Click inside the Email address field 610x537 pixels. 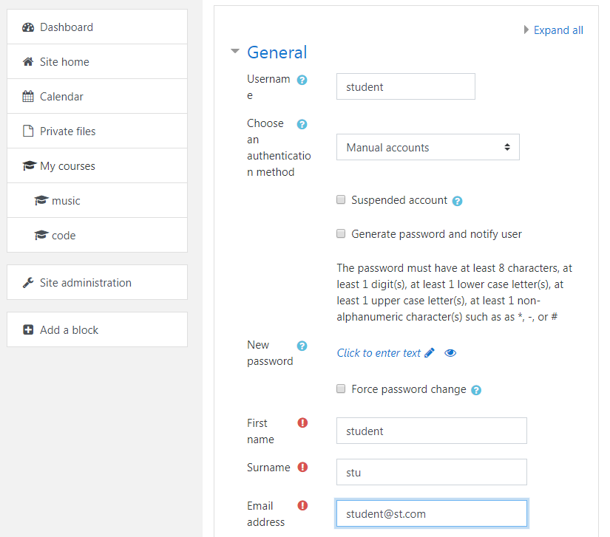(x=431, y=513)
